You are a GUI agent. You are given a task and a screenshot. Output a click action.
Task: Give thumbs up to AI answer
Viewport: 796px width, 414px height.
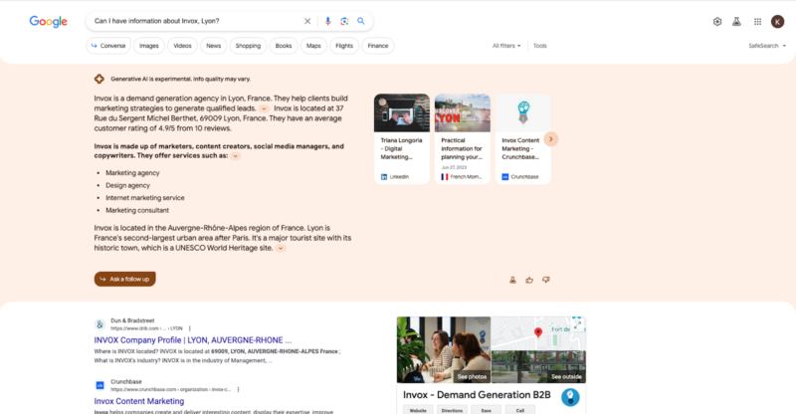pyautogui.click(x=529, y=280)
